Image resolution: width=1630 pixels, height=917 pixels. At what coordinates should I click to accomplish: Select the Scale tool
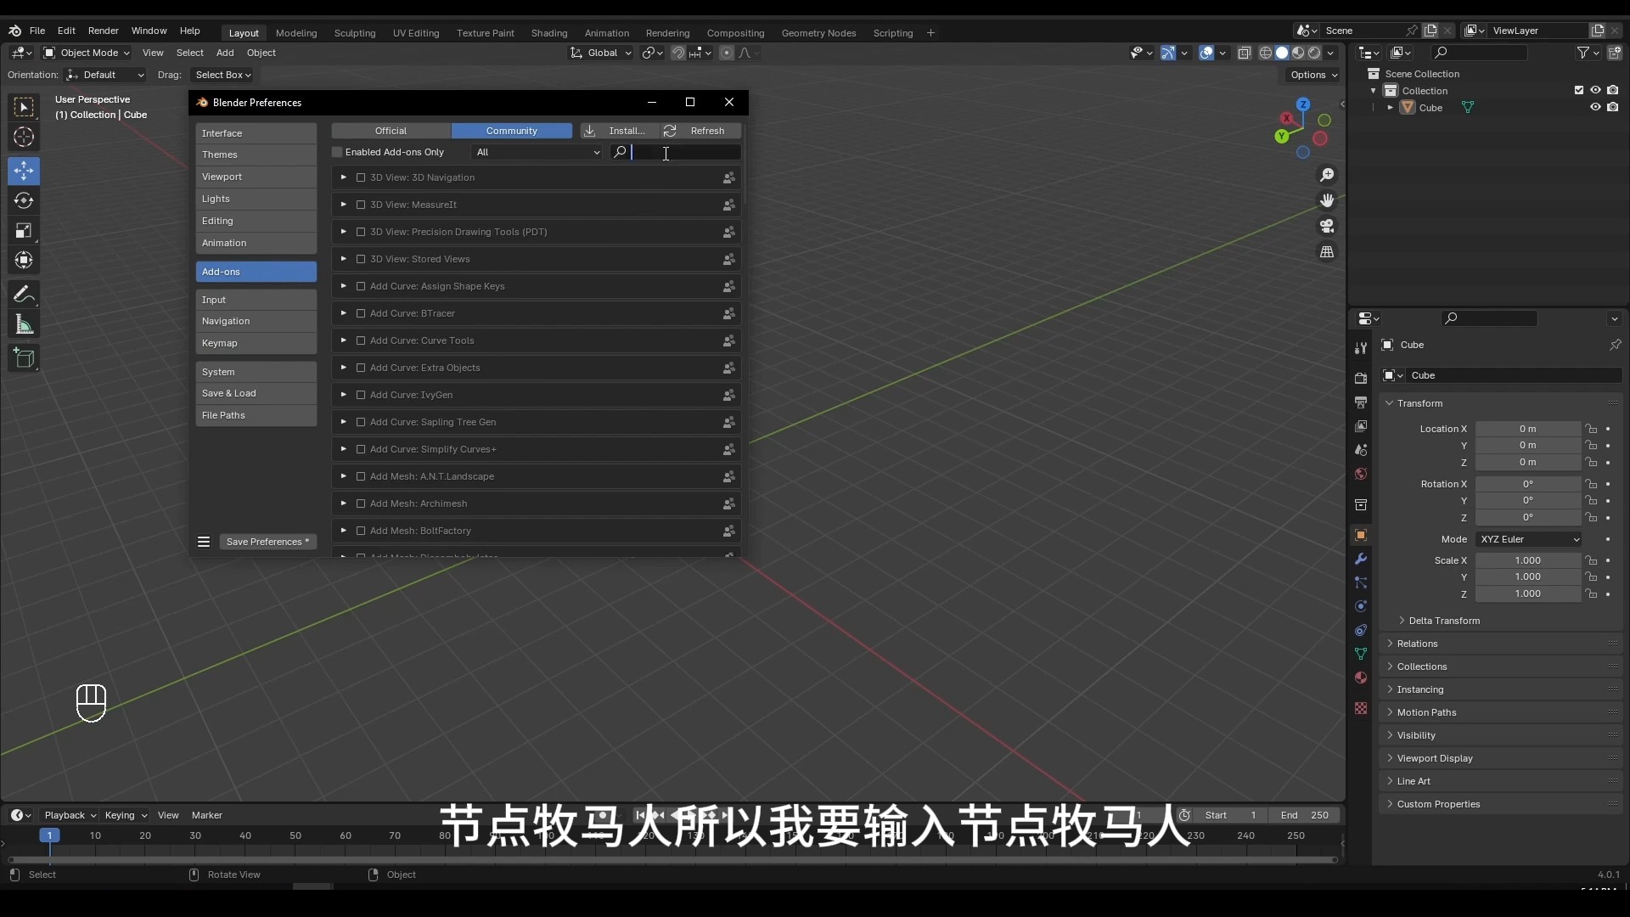click(24, 230)
